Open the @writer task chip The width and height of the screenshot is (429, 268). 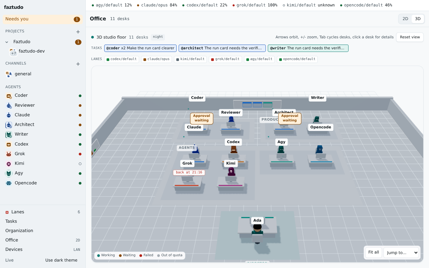click(308, 48)
